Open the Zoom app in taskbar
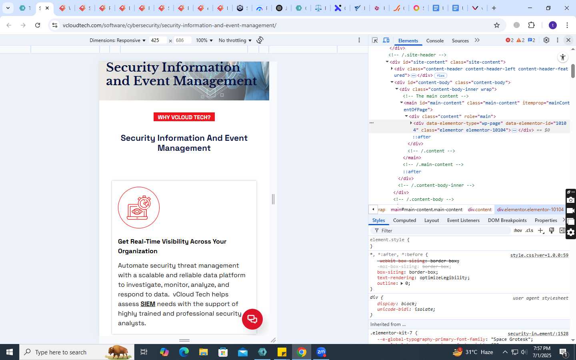576x360 pixels. 321,352
